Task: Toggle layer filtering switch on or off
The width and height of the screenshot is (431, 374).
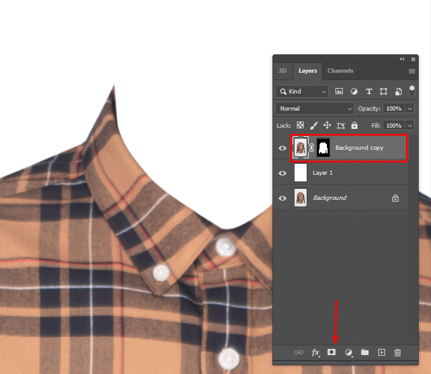Action: pyautogui.click(x=412, y=91)
